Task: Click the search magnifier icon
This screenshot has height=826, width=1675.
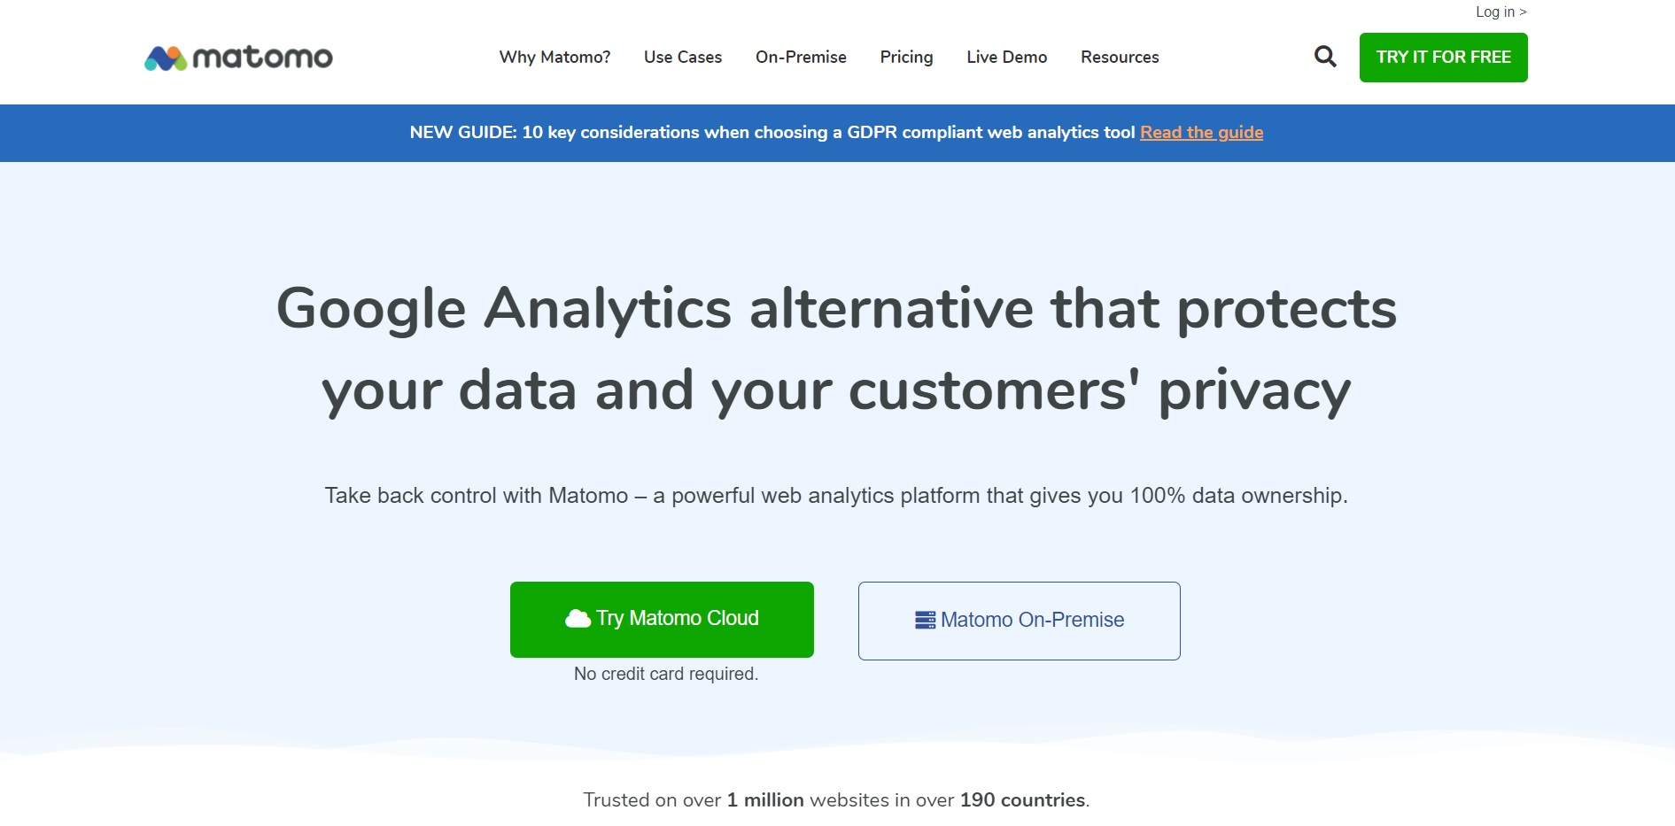Action: 1324,57
